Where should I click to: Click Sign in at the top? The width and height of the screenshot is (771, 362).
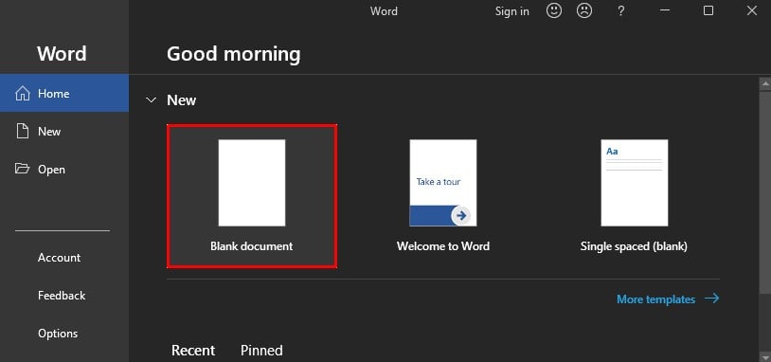[512, 11]
